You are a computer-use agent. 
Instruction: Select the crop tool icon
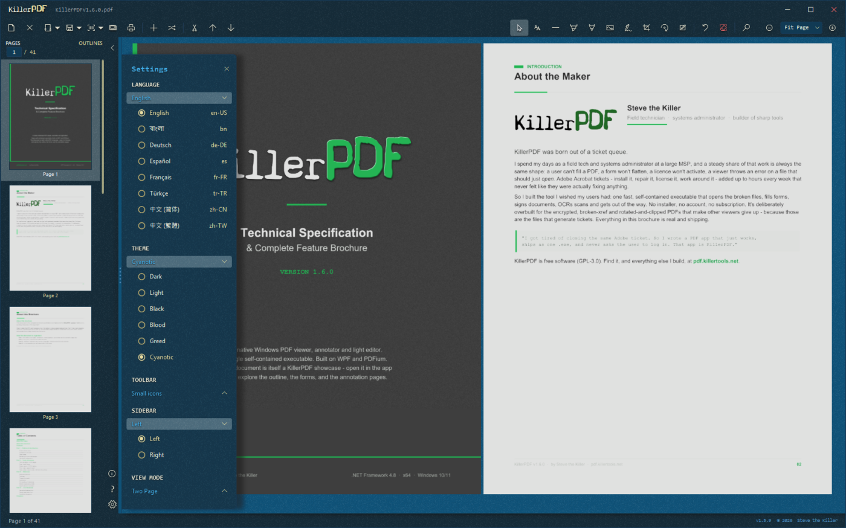coord(646,28)
